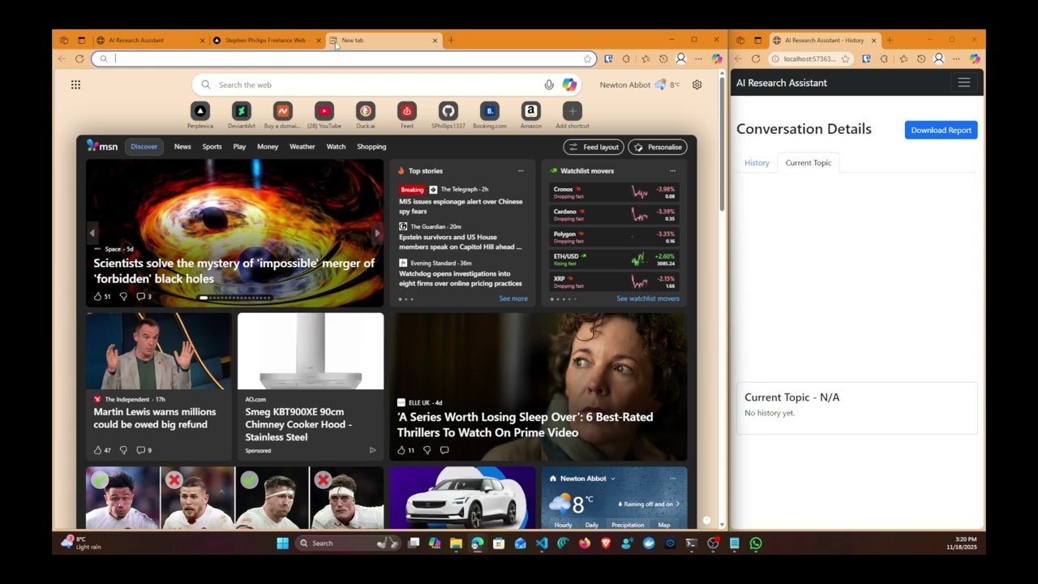Open WhatsApp from the taskbar
Viewport: 1038px width, 584px height.
[756, 543]
